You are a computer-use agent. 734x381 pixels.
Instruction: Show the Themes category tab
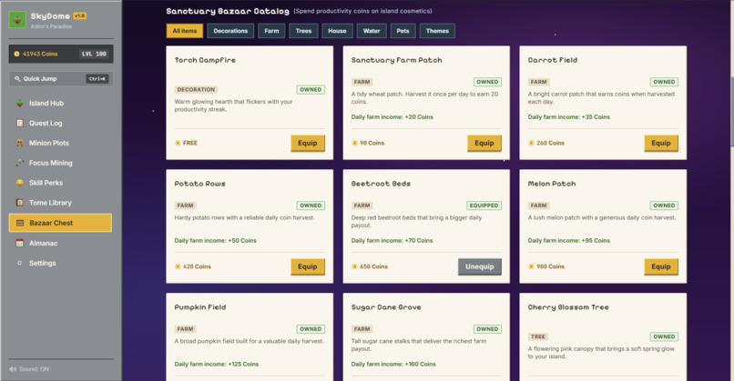pos(437,31)
